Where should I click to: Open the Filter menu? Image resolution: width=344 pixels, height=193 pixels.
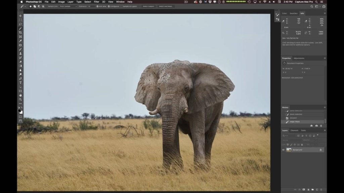pyautogui.click(x=96, y=2)
